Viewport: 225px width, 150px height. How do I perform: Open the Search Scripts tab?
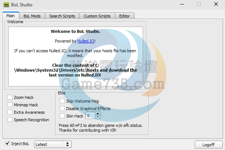pyautogui.click(x=62, y=16)
